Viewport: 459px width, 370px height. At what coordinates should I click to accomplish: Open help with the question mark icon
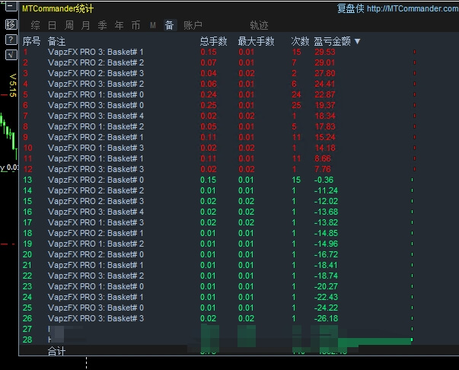click(x=10, y=40)
